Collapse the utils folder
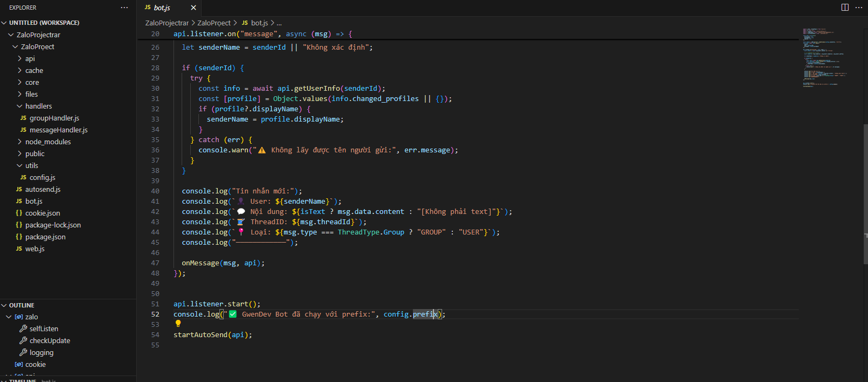The width and height of the screenshot is (868, 382). [19, 165]
